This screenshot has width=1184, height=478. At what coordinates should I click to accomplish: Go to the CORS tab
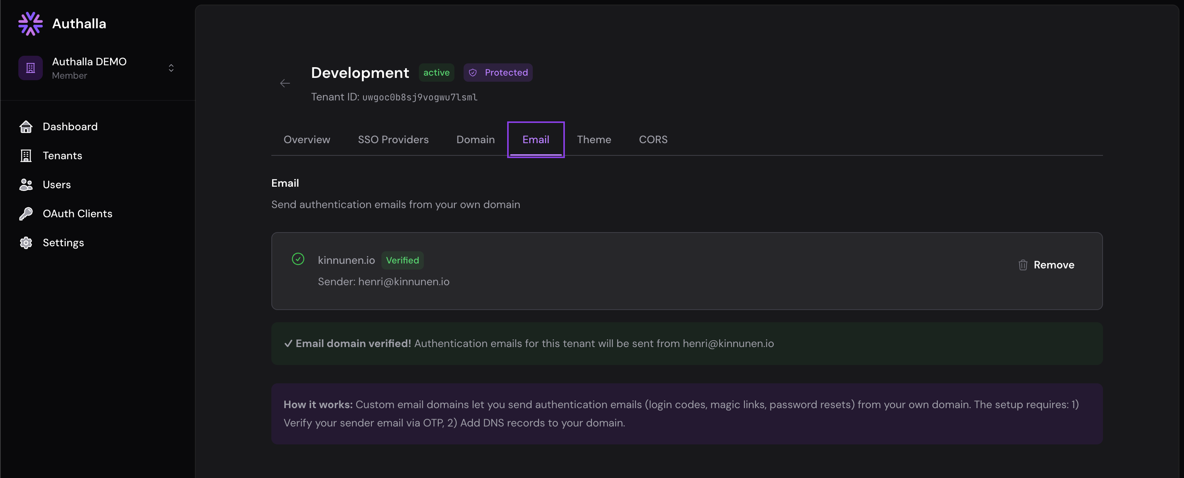point(653,140)
